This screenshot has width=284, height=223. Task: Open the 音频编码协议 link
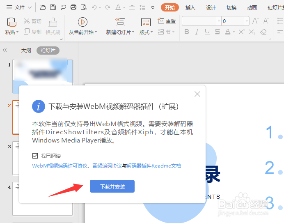[x=107, y=166]
